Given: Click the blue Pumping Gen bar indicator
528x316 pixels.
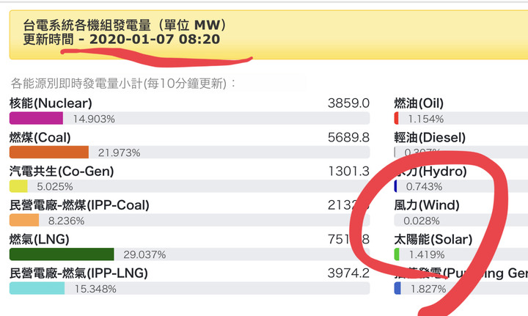Looking at the screenshot, I should point(397,288).
